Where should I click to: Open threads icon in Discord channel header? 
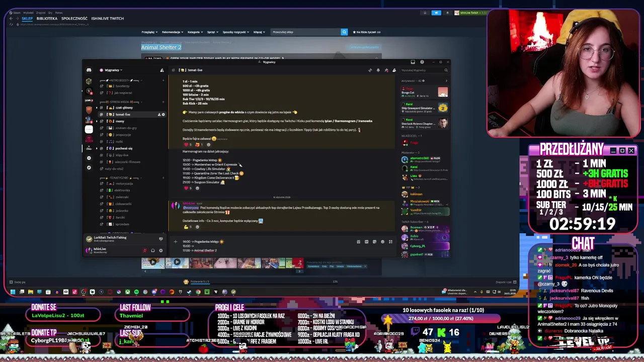point(370,70)
